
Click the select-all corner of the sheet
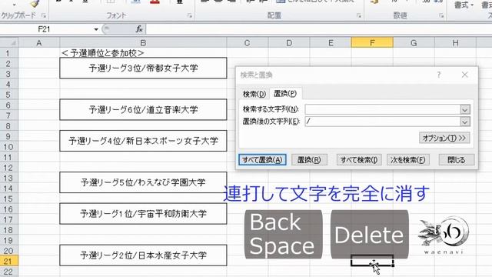[x=9, y=43]
